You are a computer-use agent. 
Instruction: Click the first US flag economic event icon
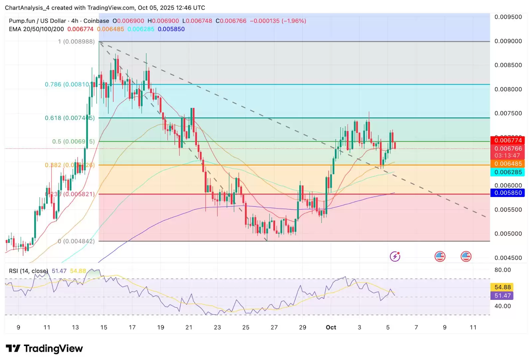[440, 257]
